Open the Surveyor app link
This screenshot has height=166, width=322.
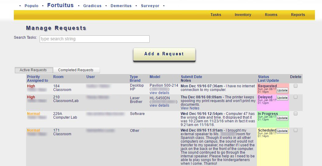pyautogui.click(x=150, y=6)
